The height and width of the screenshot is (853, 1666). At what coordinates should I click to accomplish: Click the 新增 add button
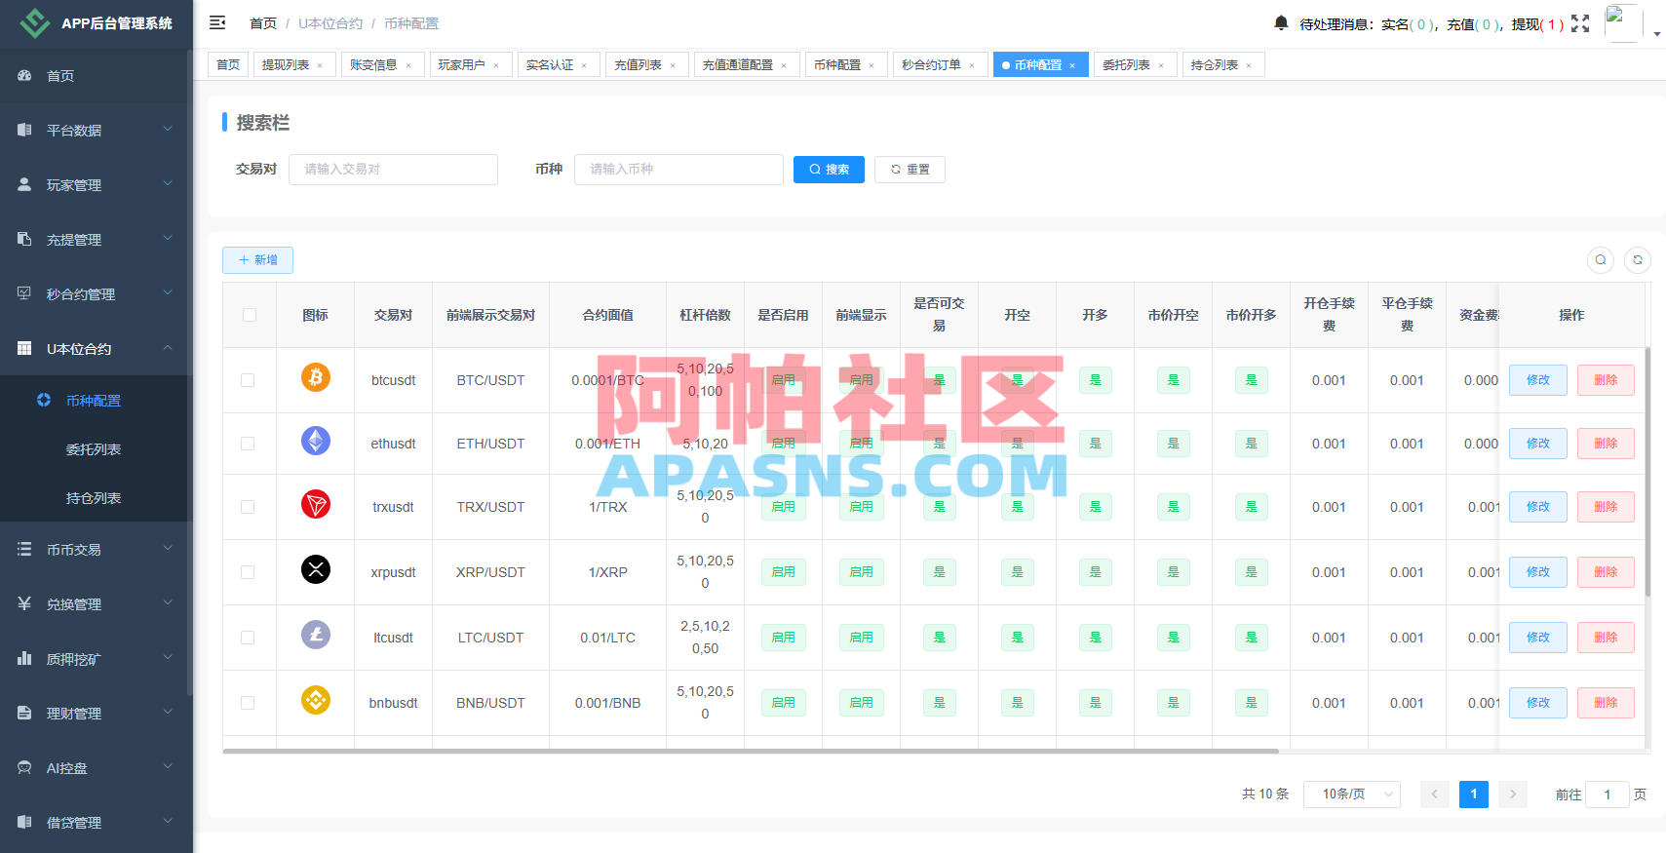click(x=257, y=260)
